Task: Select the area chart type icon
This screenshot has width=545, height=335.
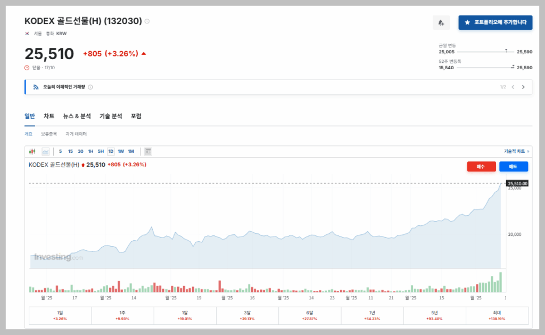Action: pos(45,151)
